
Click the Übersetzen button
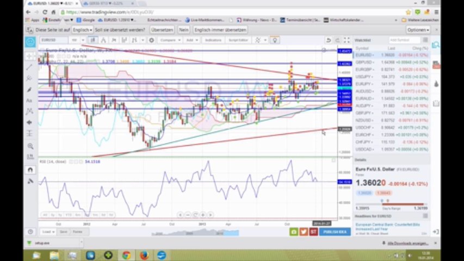tap(162, 30)
